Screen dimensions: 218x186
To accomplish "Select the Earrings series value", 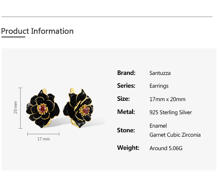I will pos(159,86).
